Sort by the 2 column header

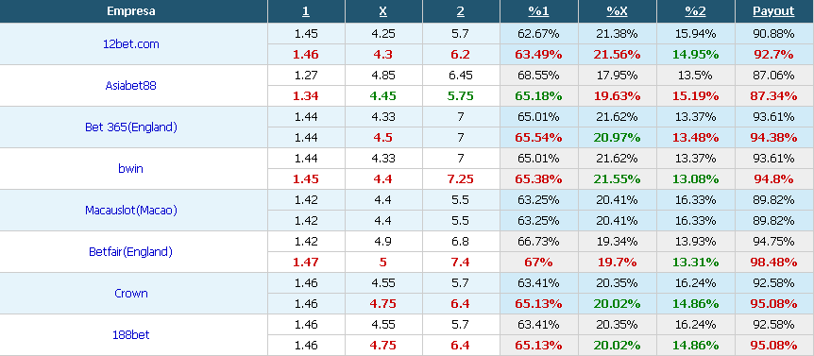(x=461, y=11)
